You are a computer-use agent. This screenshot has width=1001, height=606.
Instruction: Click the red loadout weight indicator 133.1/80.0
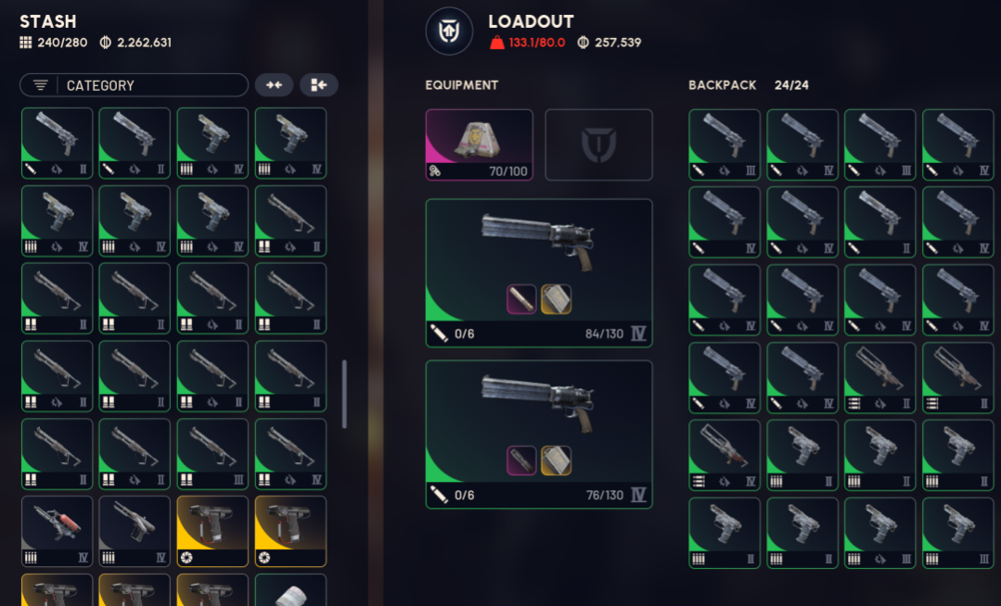click(x=527, y=43)
